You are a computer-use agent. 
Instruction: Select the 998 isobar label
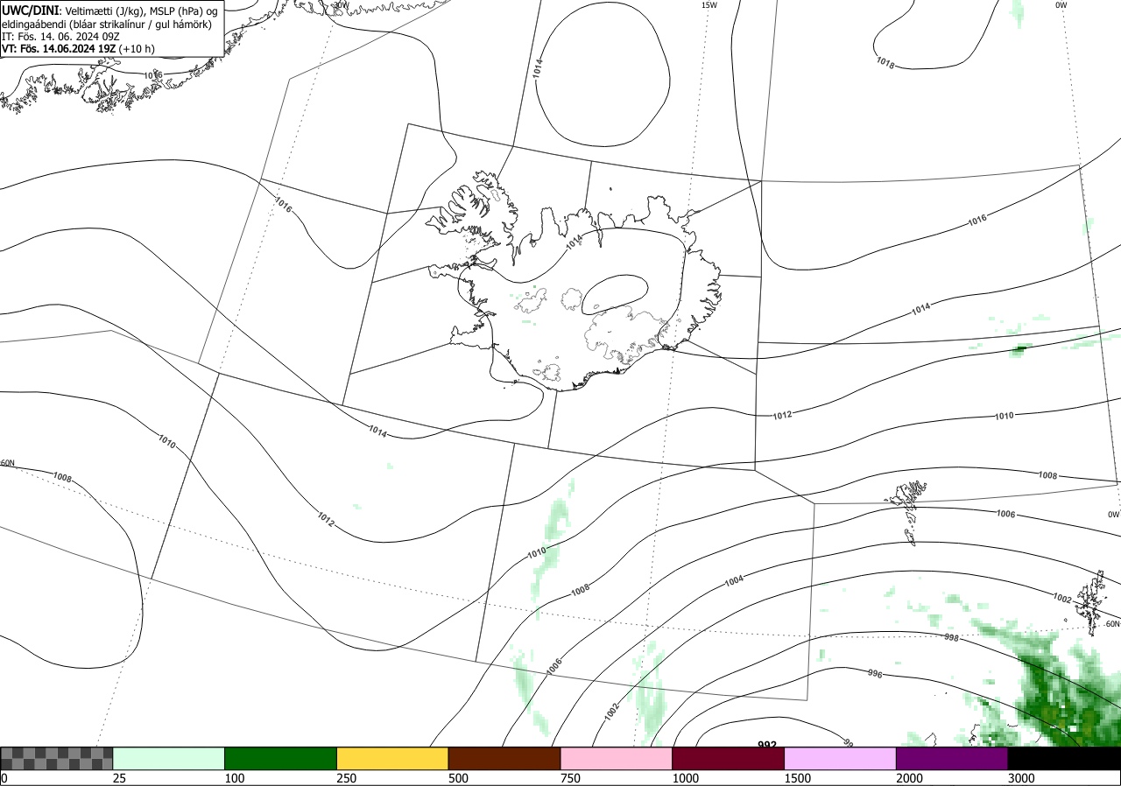point(951,638)
